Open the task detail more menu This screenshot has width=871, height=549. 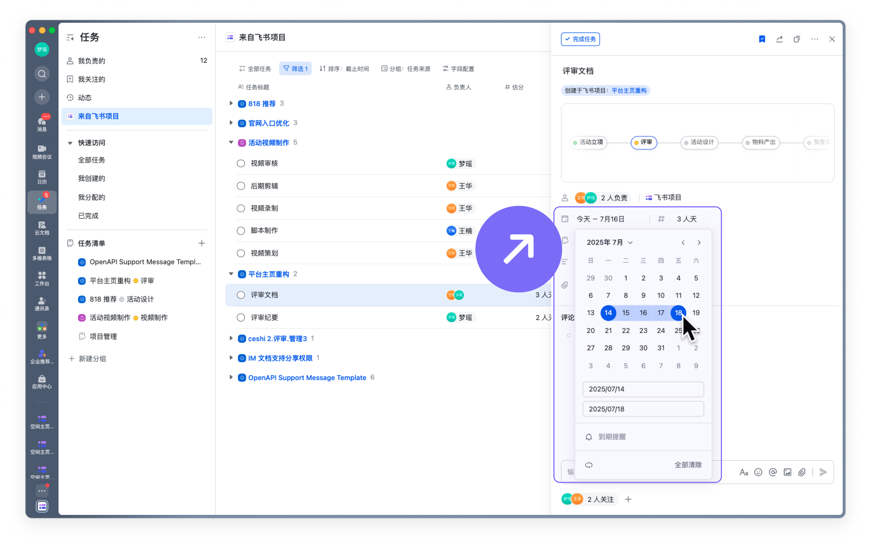point(814,39)
